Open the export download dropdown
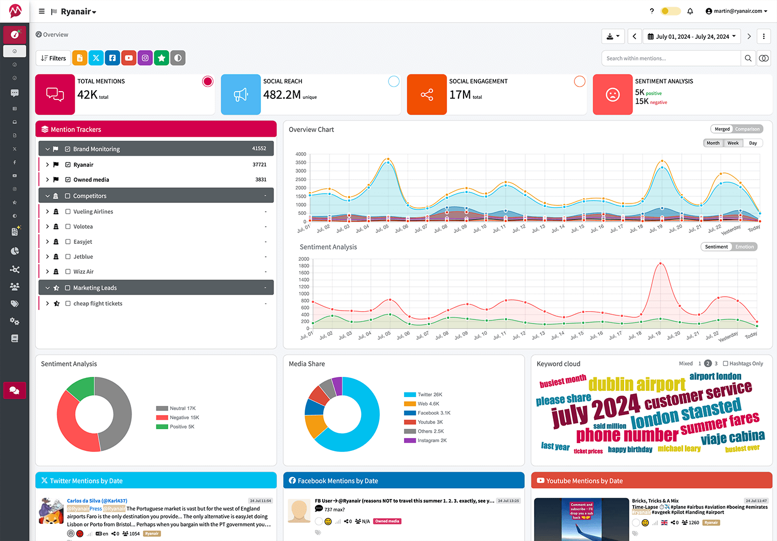Screen dimensions: 777x541 point(613,36)
